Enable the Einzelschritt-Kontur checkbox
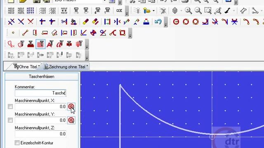 [x=17, y=143]
